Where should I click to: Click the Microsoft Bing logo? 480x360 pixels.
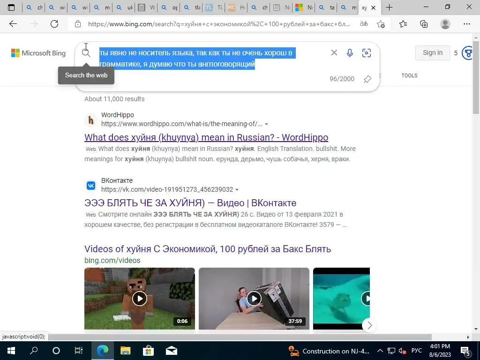pos(38,53)
